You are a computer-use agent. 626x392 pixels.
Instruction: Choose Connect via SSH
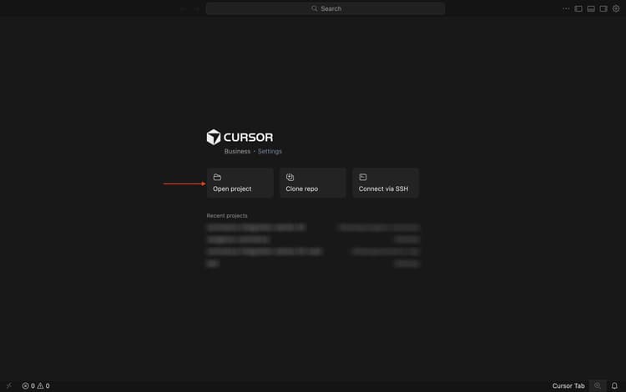[386, 183]
